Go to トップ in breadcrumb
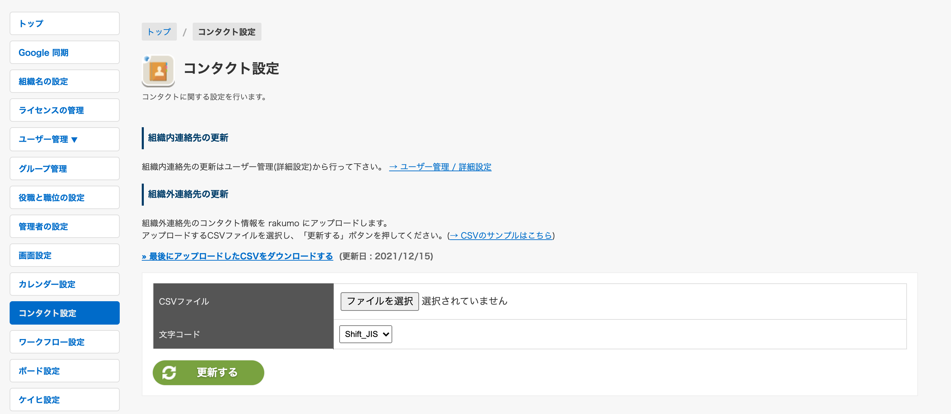 (x=159, y=32)
